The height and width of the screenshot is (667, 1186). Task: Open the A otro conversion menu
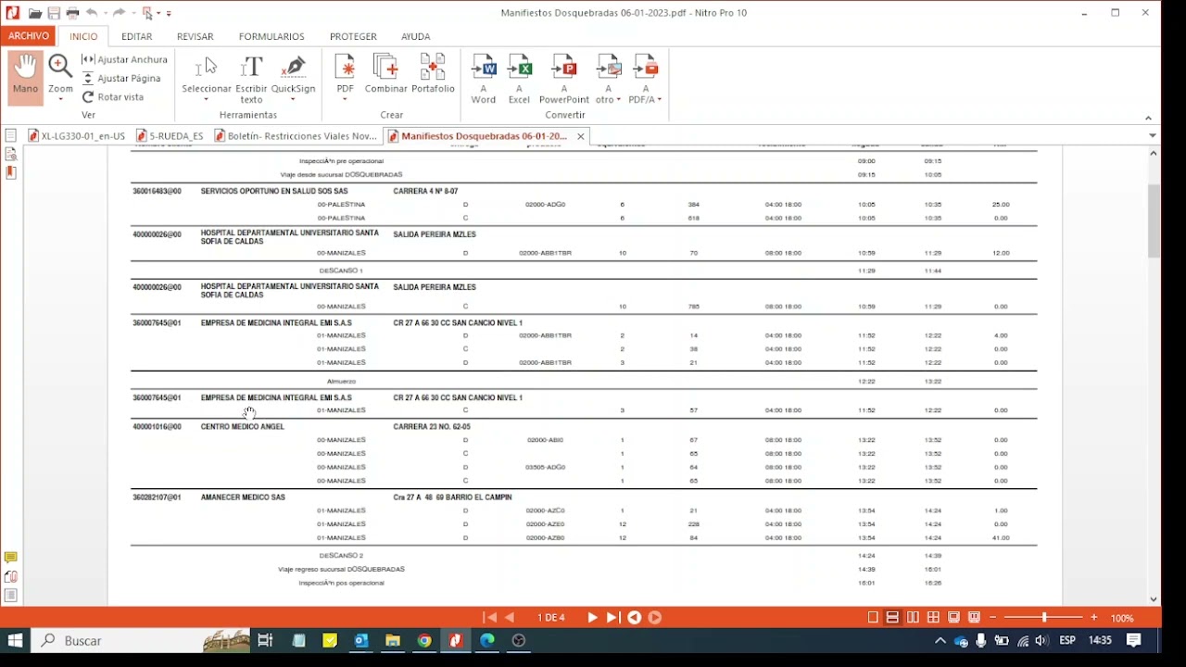coord(608,78)
